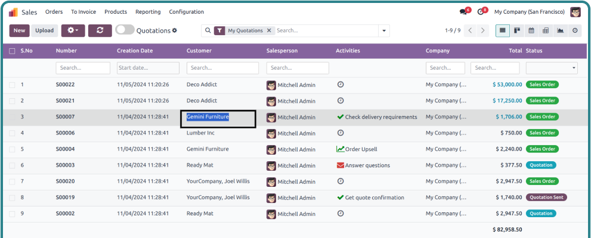Screen dimensions: 591x238
Task: Open the Graph view
Action: [560, 30]
